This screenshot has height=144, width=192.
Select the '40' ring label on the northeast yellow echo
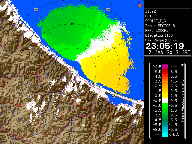click(x=114, y=48)
